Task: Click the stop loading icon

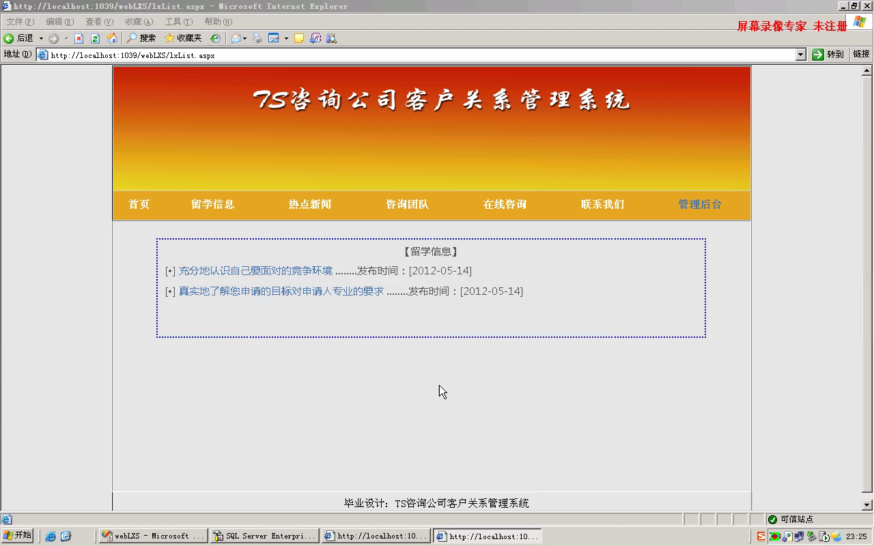Action: (79, 38)
